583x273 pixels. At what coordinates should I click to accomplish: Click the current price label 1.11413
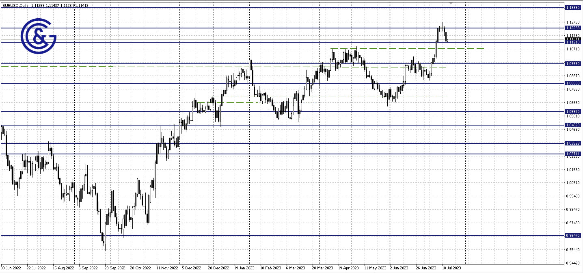click(x=573, y=39)
